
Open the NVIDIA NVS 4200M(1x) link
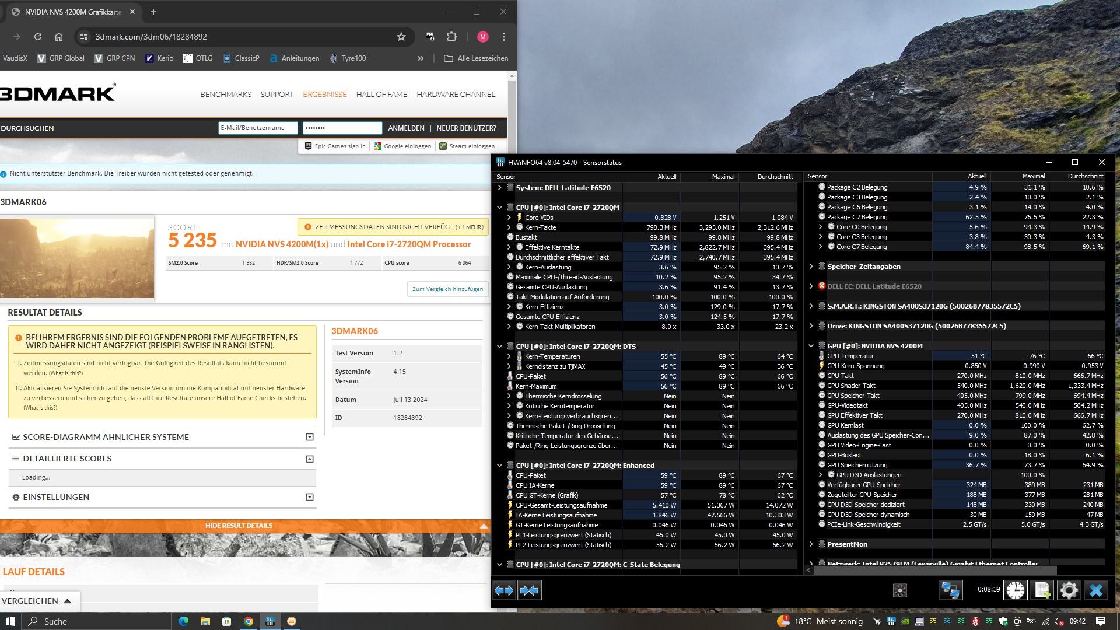pyautogui.click(x=282, y=244)
